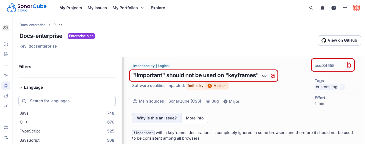Click the rule title about !important keyframes
This screenshot has width=365, height=144.
[196, 75]
